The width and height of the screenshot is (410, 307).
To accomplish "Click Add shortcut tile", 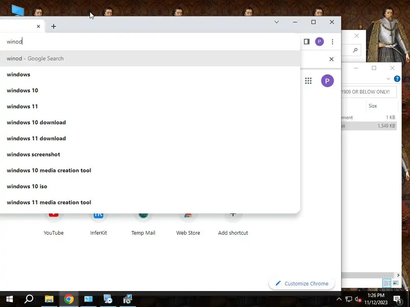I will coord(233,225).
